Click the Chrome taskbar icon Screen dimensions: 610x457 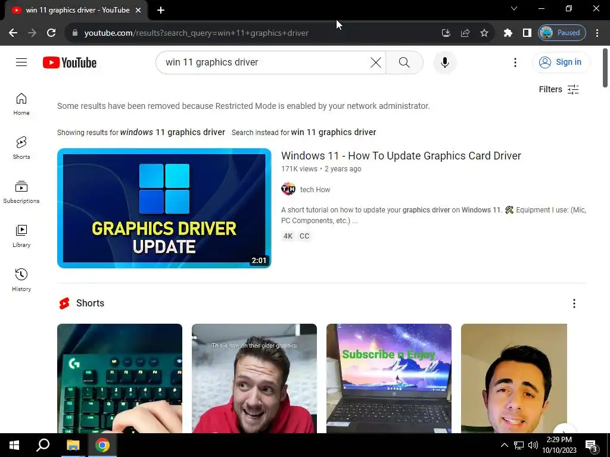(x=102, y=445)
